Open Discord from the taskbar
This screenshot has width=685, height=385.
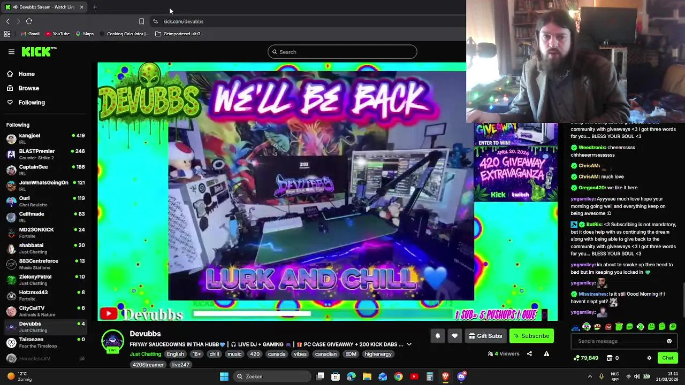(x=461, y=376)
